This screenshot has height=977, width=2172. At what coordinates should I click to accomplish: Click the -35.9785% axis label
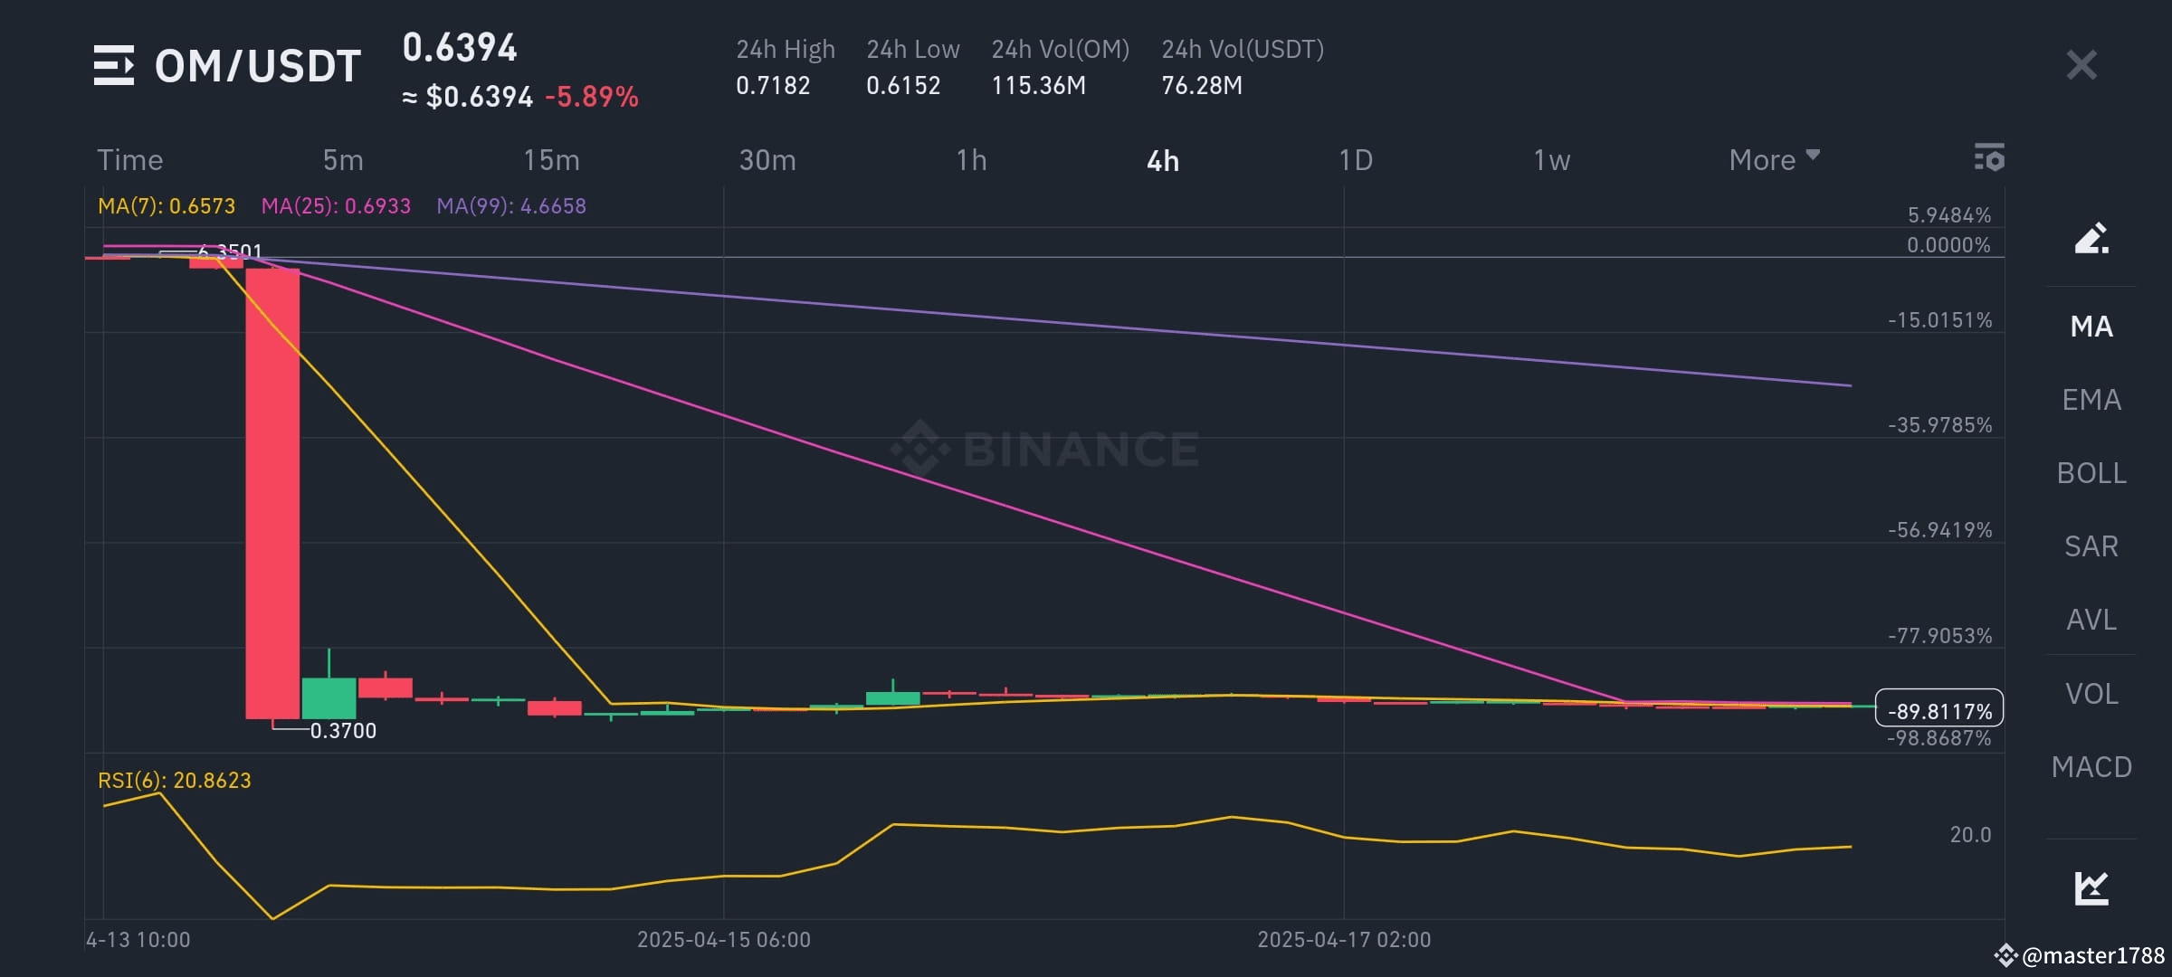[x=1939, y=425]
